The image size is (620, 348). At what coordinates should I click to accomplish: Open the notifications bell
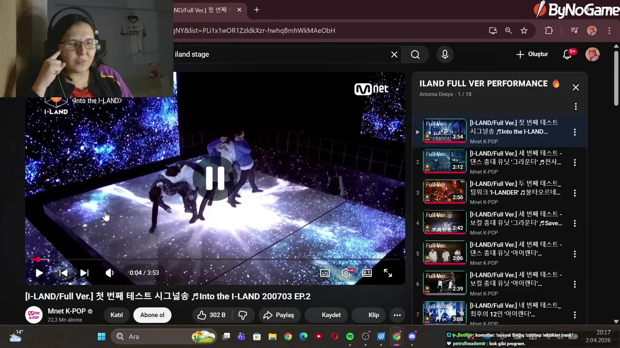[567, 55]
